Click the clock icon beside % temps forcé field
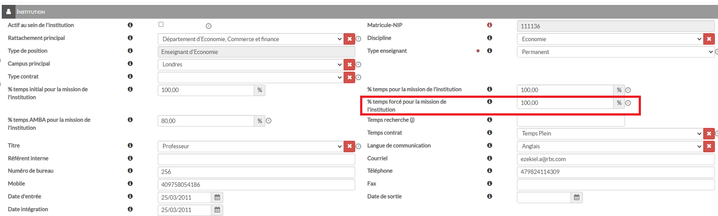The image size is (718, 216). pyautogui.click(x=628, y=103)
